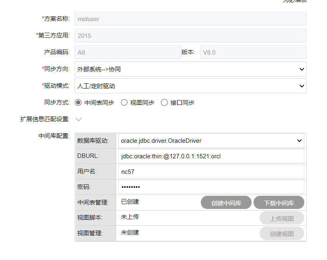This screenshot has width=327, height=260.
Task: Select 视图同步 radio option
Action: 124,102
